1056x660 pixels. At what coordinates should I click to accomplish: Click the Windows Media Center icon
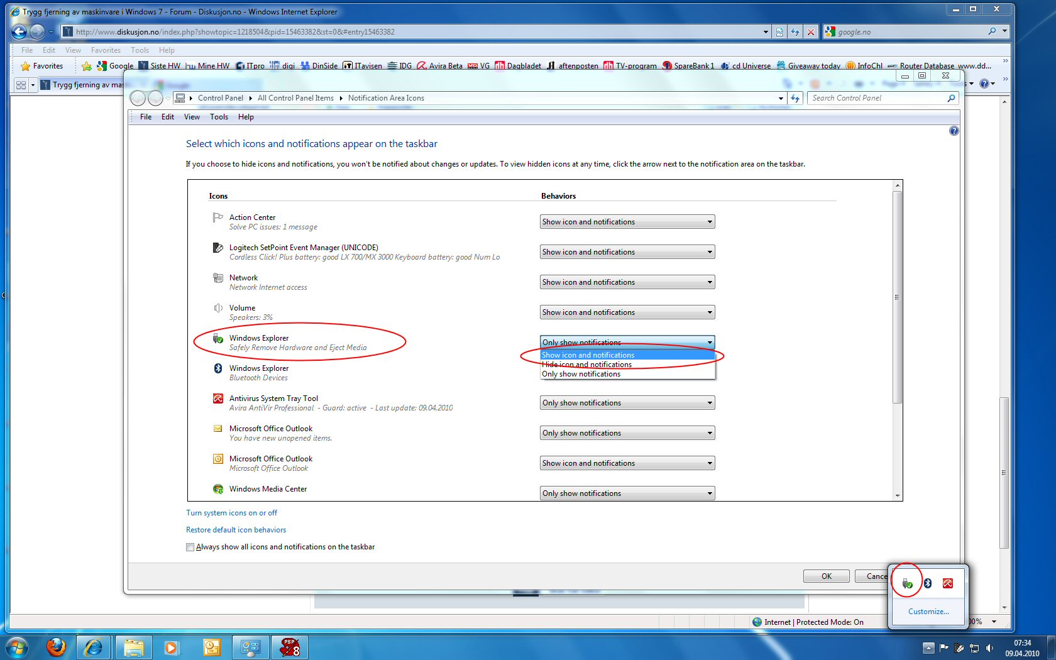(x=217, y=489)
